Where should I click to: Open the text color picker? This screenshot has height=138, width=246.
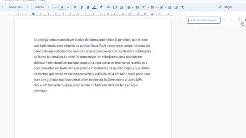point(94,7)
